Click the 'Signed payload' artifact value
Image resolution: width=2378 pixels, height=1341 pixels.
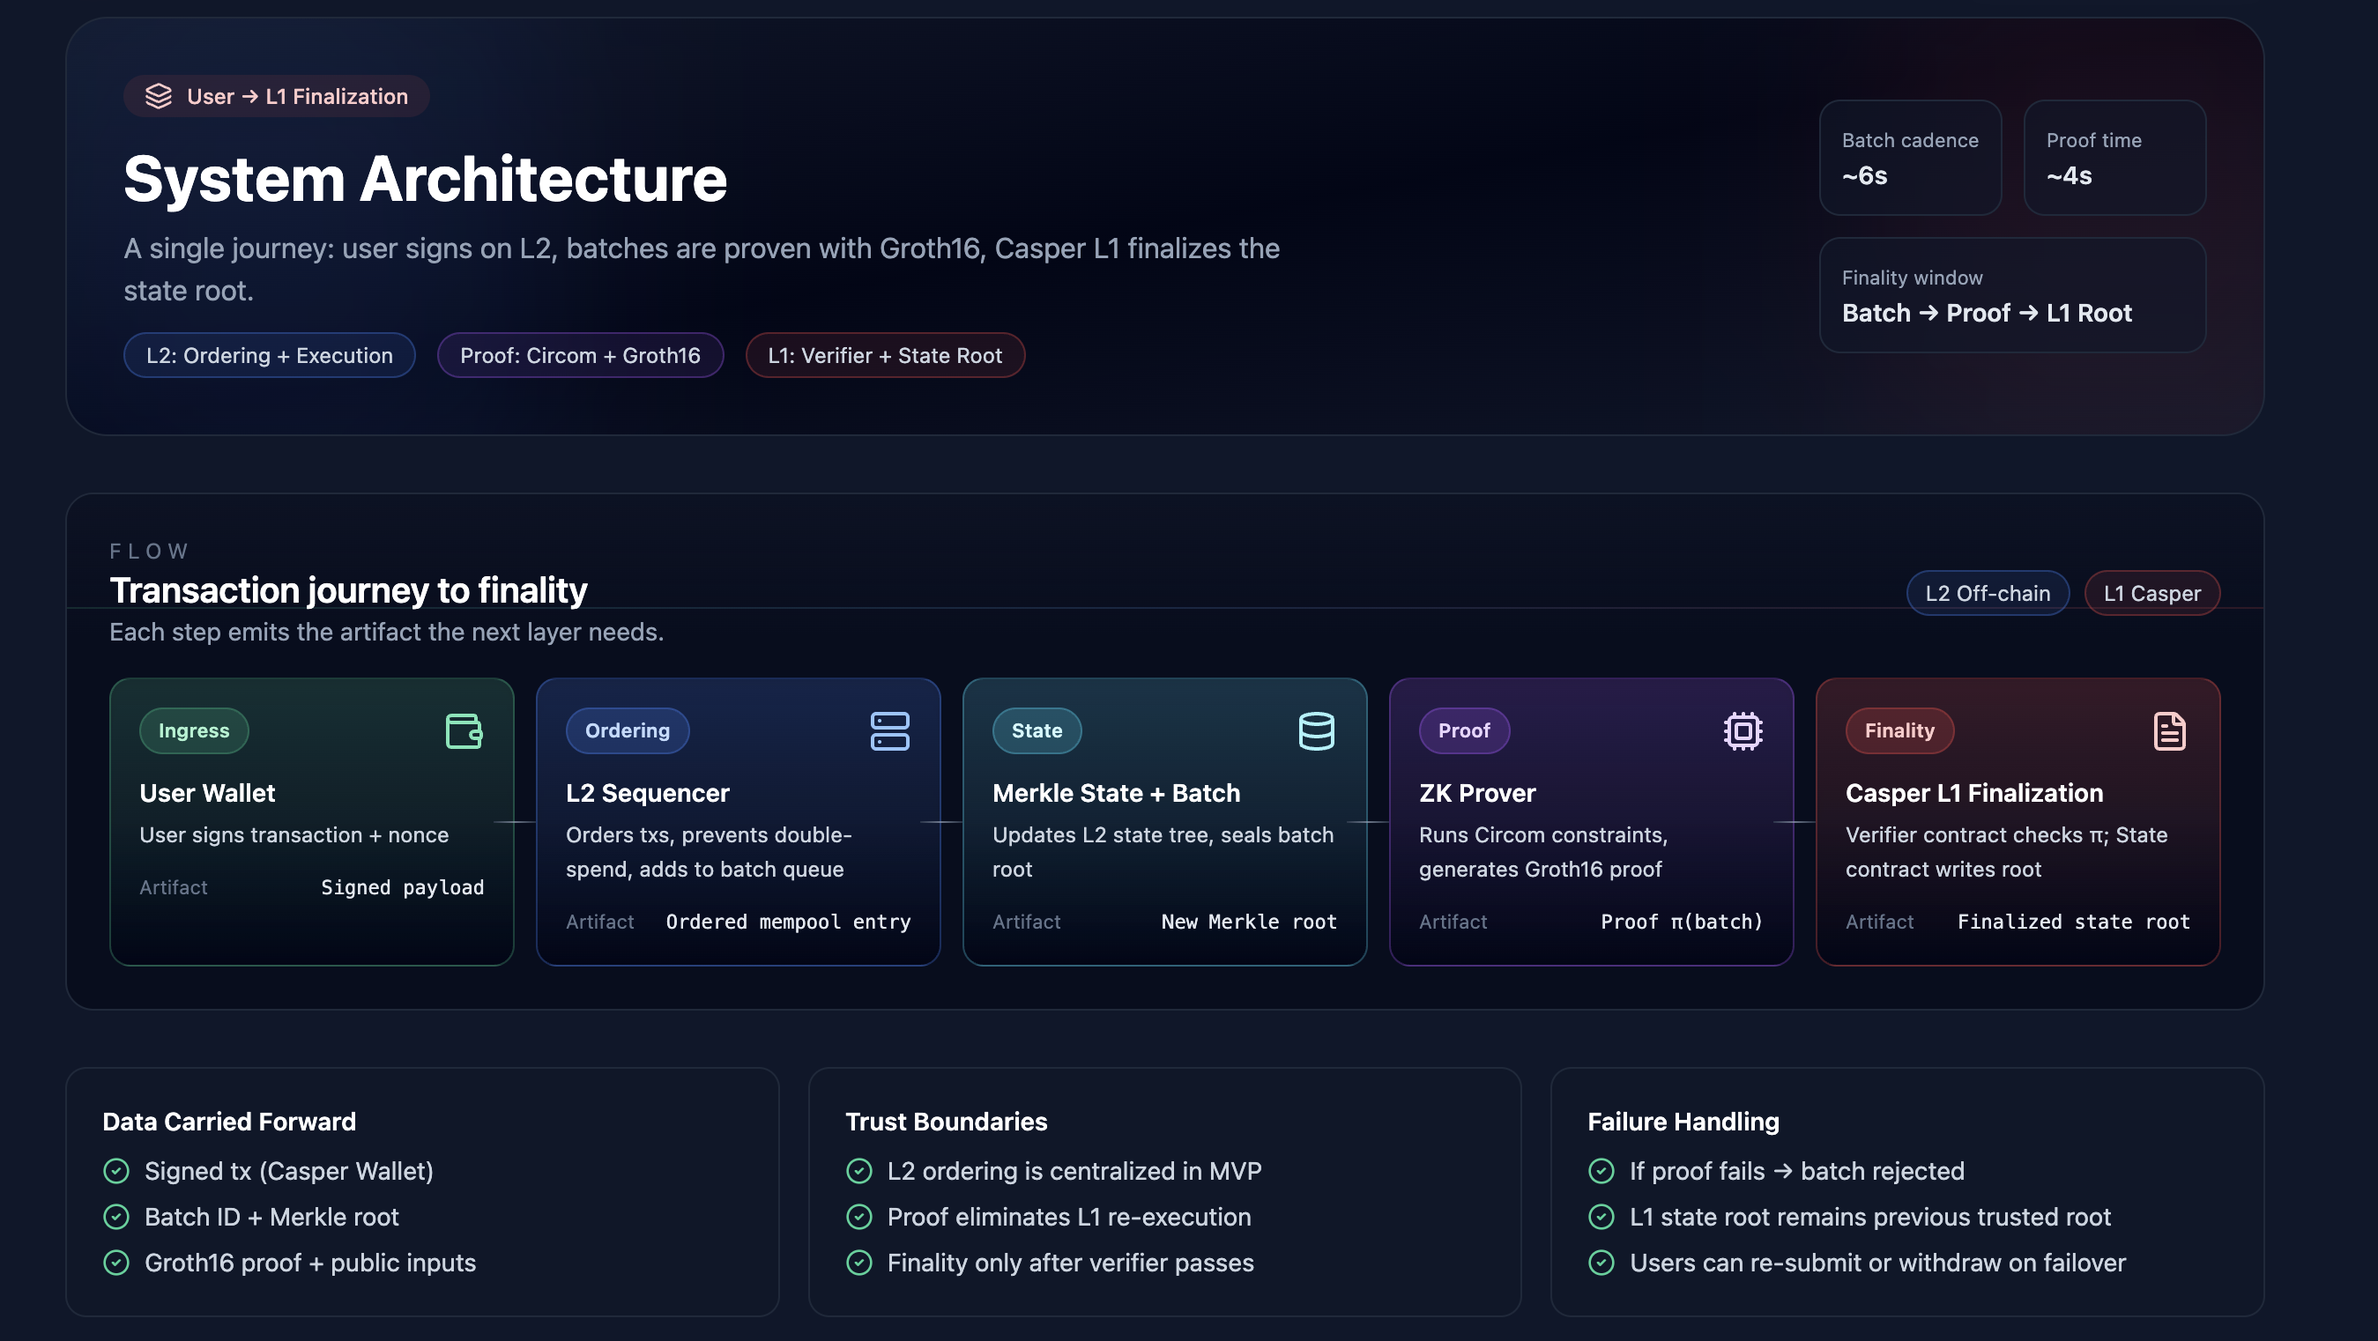(403, 888)
